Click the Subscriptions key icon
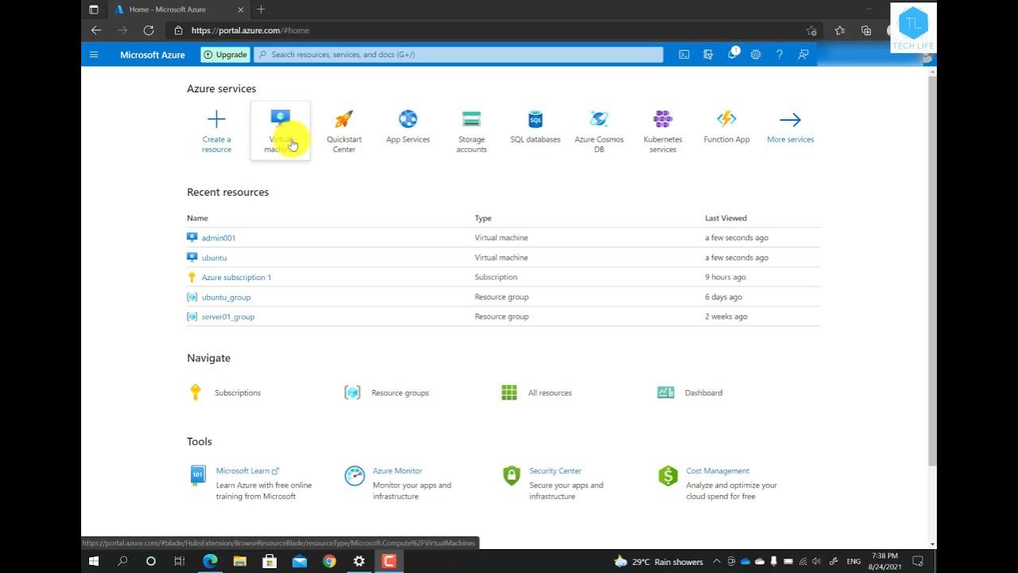 click(196, 392)
